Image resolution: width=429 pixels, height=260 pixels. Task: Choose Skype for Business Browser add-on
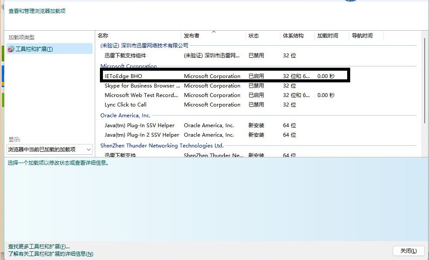click(x=139, y=86)
